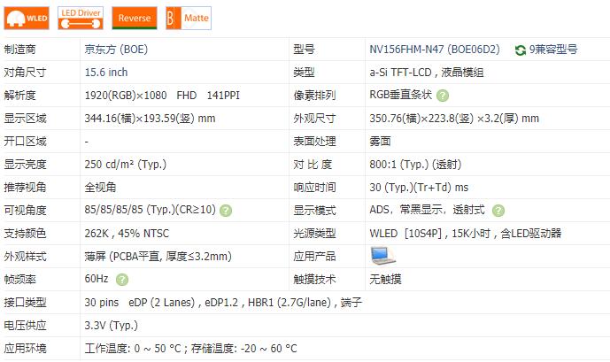Open the help icon next to 60Hz
Screen dimensions: 610x362
122,279
